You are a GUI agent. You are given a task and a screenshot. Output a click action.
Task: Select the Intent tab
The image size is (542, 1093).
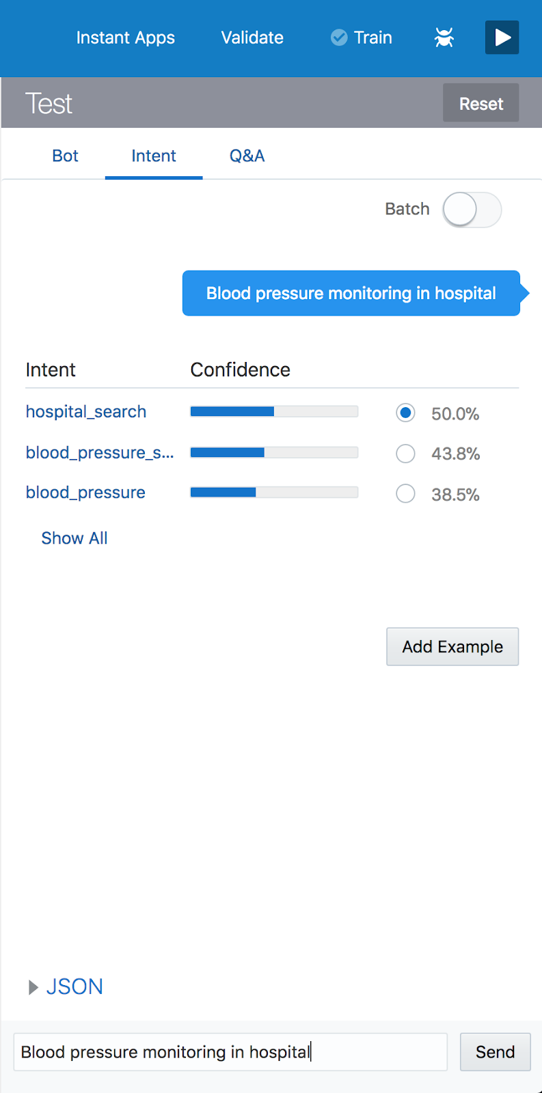154,156
